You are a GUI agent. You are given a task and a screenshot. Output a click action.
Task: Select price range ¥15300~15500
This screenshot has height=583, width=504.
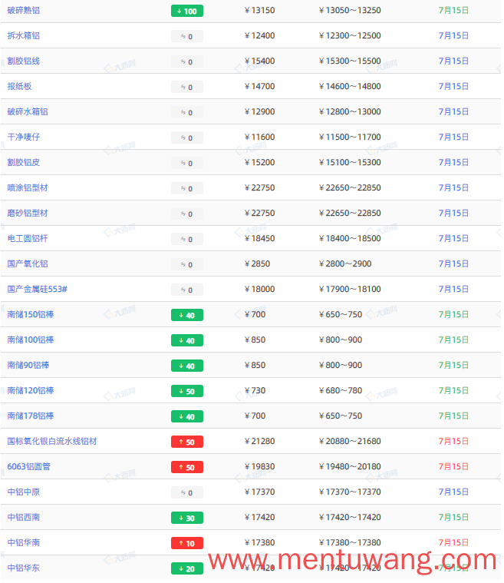350,61
